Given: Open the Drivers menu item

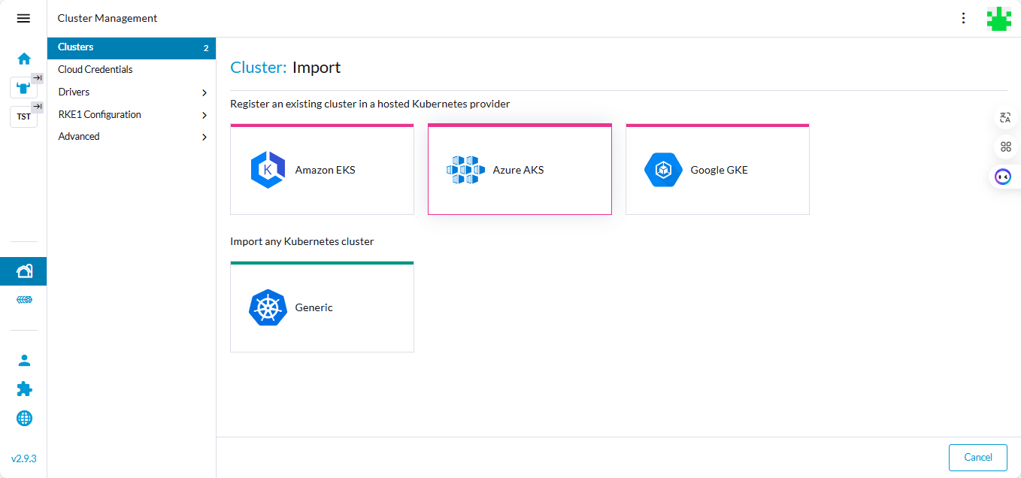Looking at the screenshot, I should click(x=74, y=92).
